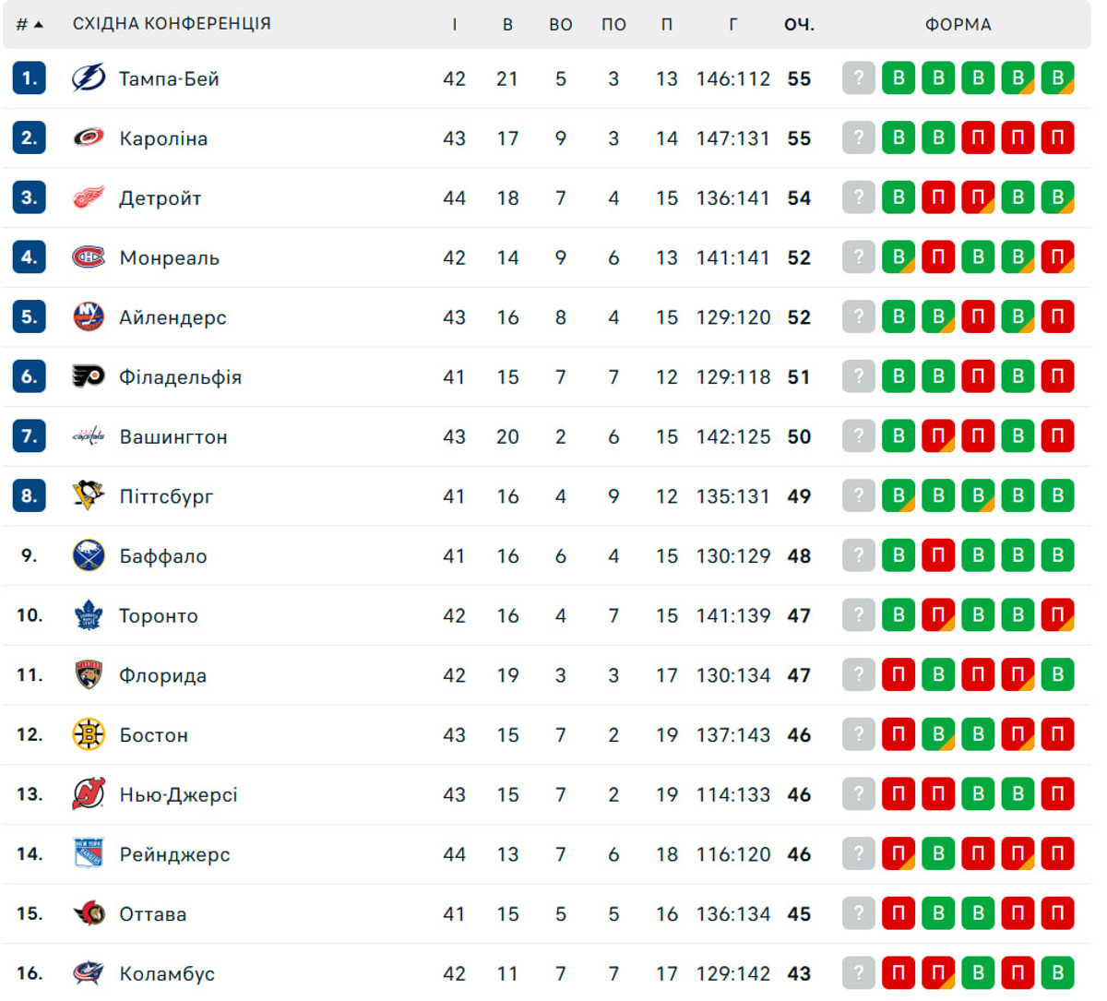Viewport: 1107px width, 1001px height.
Task: Open the Вашингтон team link
Action: (x=173, y=436)
